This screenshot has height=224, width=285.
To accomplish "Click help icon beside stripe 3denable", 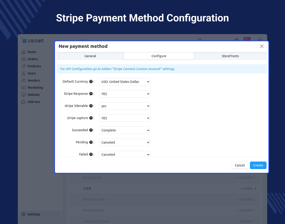I will (x=91, y=106).
